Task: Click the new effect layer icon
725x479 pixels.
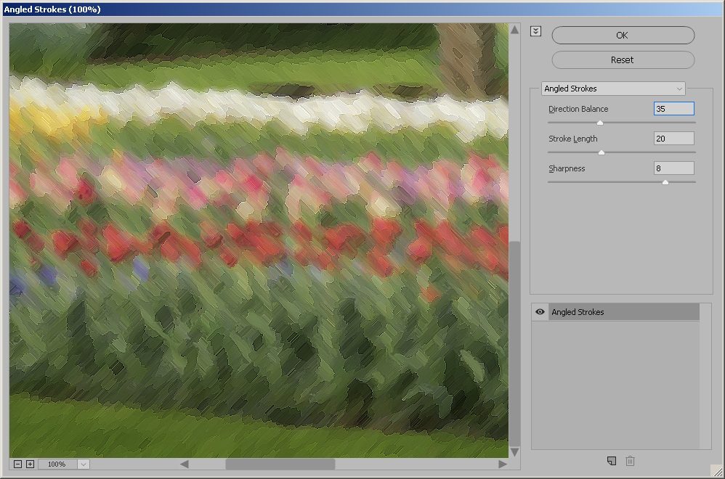Action: point(612,461)
